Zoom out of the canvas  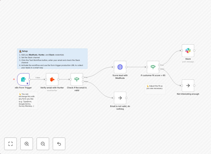tap(43, 144)
